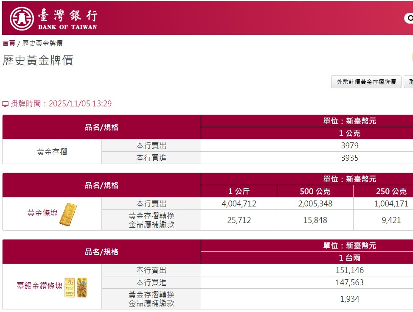
Task: Select the 500 公克 column header
Action: [x=315, y=191]
